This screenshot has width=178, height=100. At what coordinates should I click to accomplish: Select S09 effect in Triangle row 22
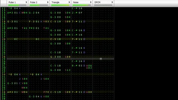[68, 44]
